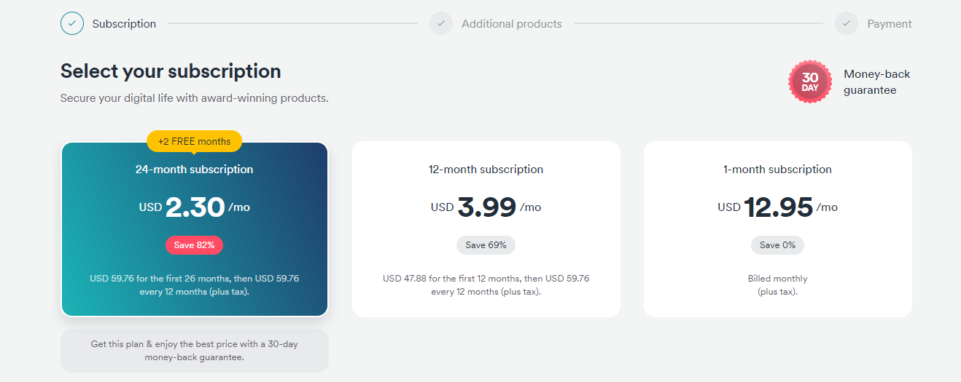Click the USD 2.30 /mo price

pyautogui.click(x=195, y=207)
